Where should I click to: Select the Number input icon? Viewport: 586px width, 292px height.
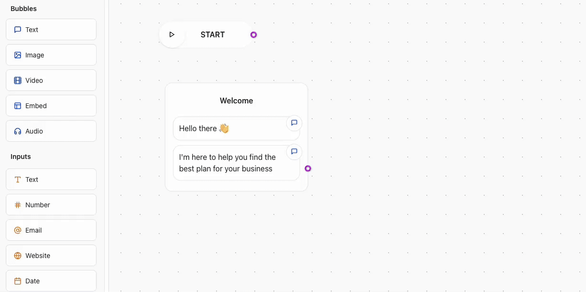point(18,204)
